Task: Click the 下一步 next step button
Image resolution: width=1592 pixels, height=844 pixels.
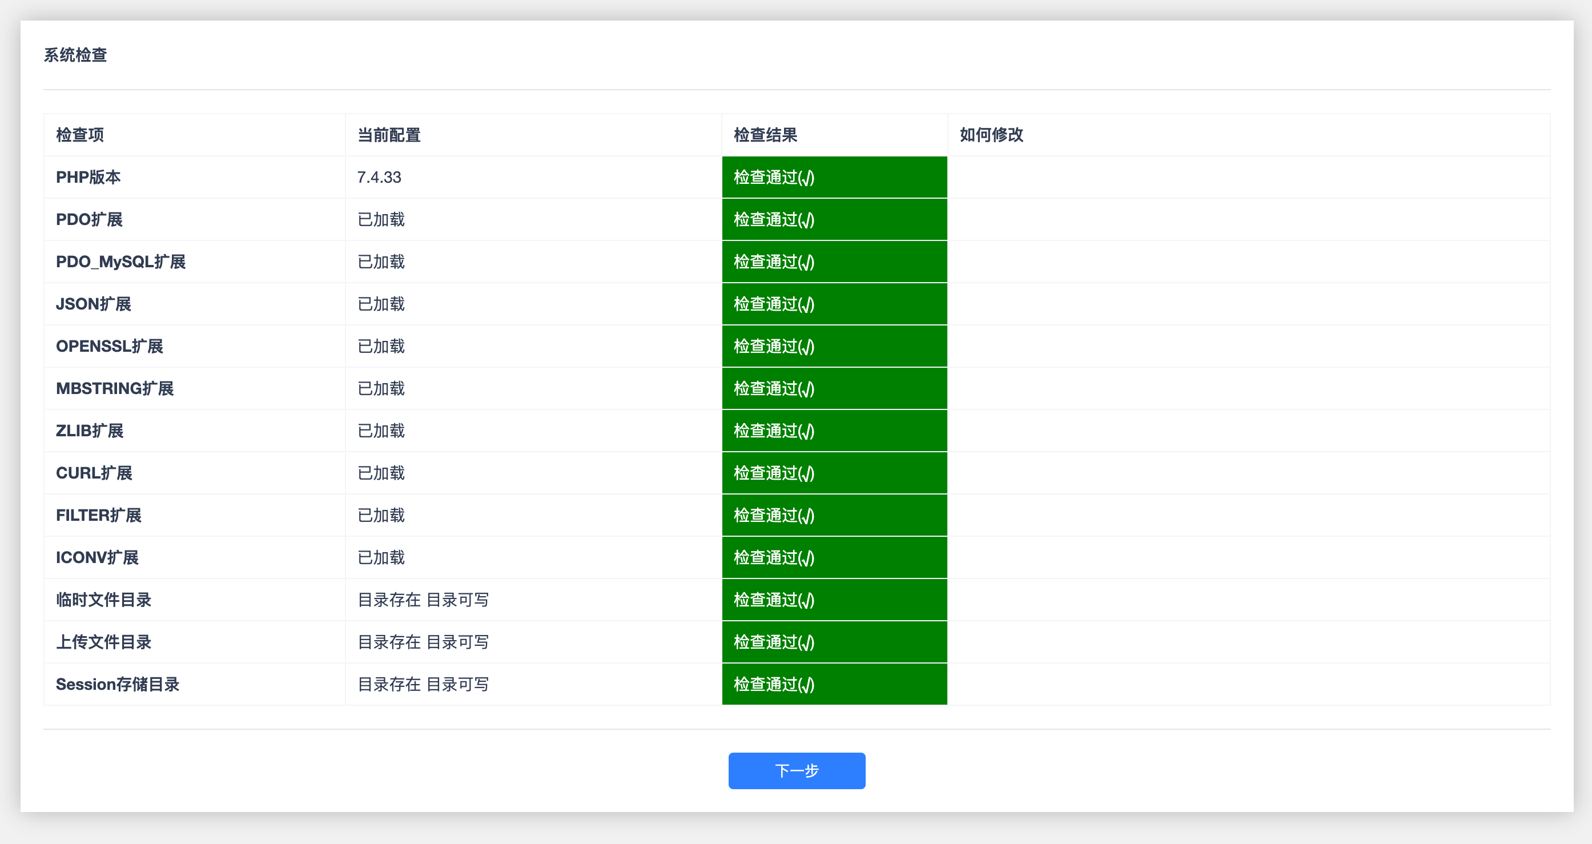Action: point(796,770)
